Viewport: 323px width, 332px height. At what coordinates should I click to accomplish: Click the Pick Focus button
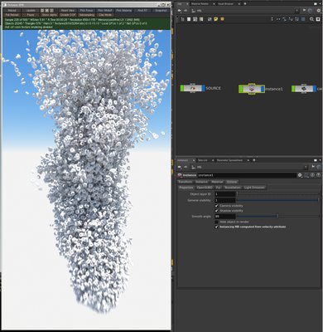[x=86, y=10]
